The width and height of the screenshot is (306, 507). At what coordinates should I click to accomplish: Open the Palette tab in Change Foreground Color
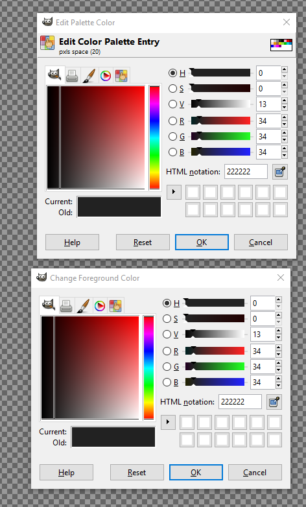click(x=116, y=305)
